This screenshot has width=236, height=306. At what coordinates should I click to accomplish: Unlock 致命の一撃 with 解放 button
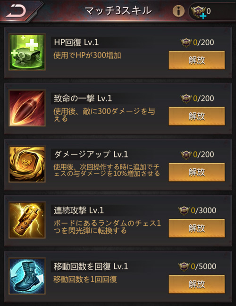coord(197,116)
